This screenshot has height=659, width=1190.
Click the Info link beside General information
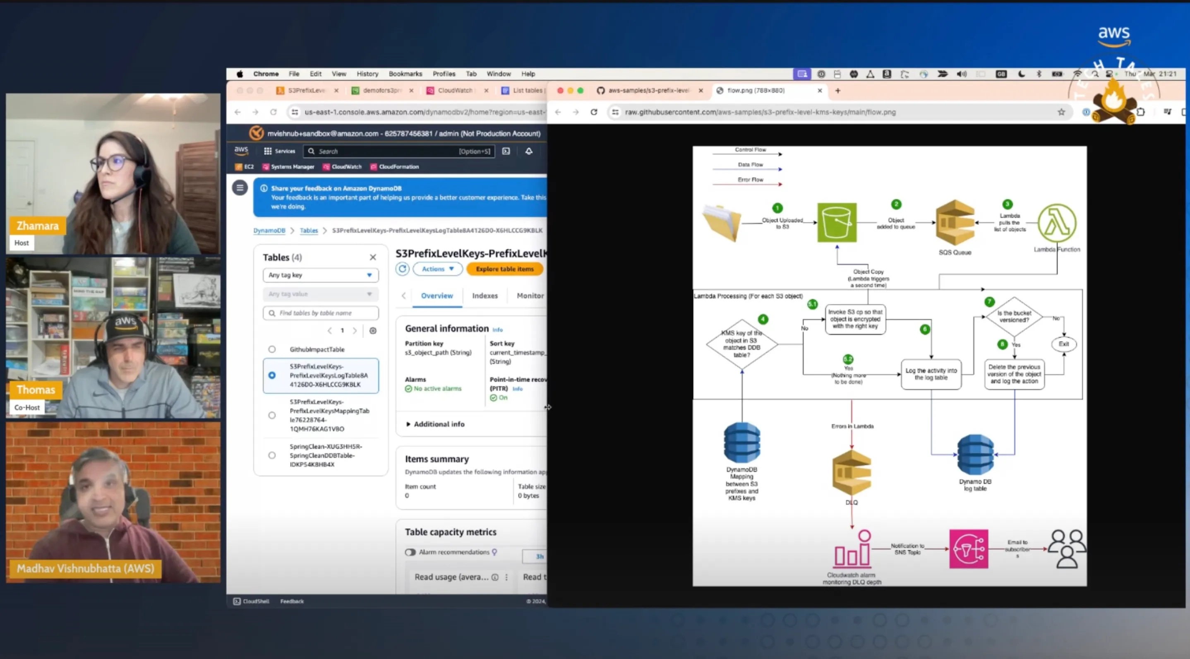pos(497,330)
